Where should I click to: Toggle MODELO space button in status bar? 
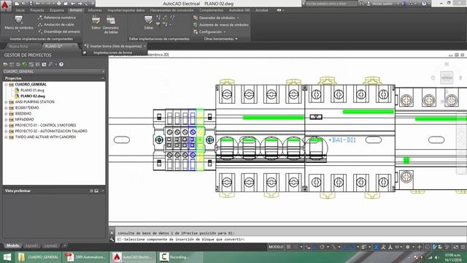pyautogui.click(x=276, y=247)
